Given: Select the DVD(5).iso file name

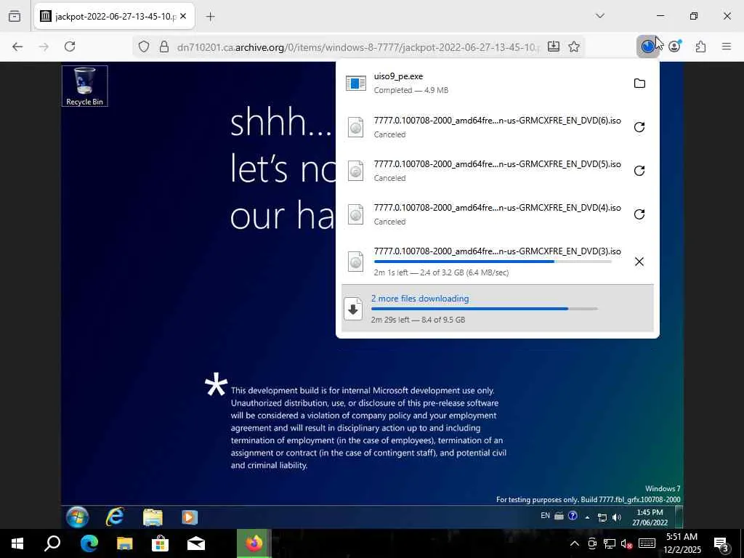Looking at the screenshot, I should (497, 164).
